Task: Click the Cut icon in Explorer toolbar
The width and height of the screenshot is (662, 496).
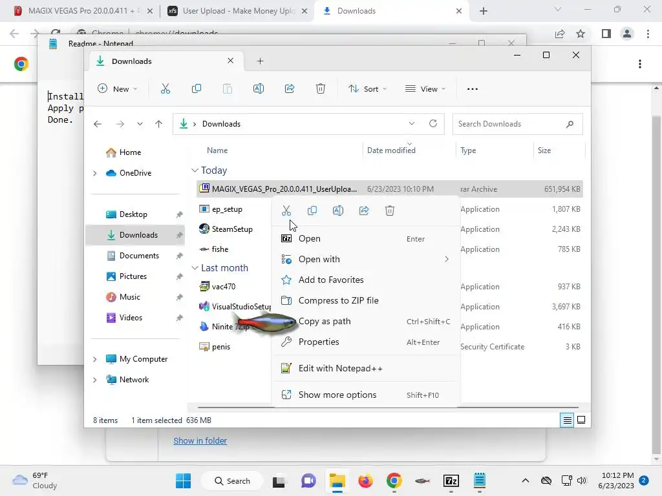Action: tap(165, 88)
